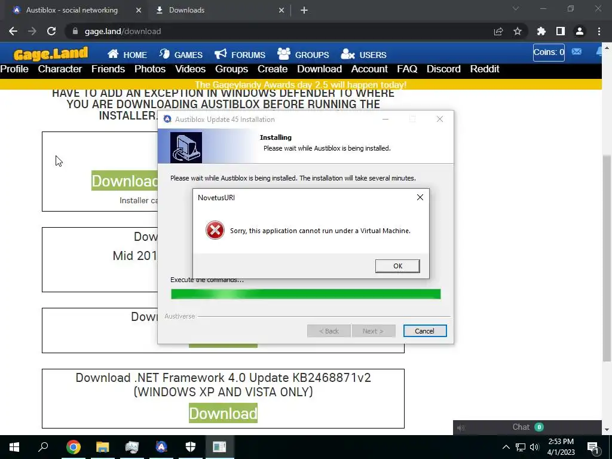Open the Videos link
The width and height of the screenshot is (612, 459).
pyautogui.click(x=190, y=69)
